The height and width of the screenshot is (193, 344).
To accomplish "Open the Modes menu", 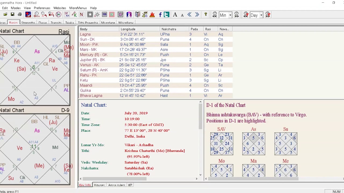I will 16,8.
